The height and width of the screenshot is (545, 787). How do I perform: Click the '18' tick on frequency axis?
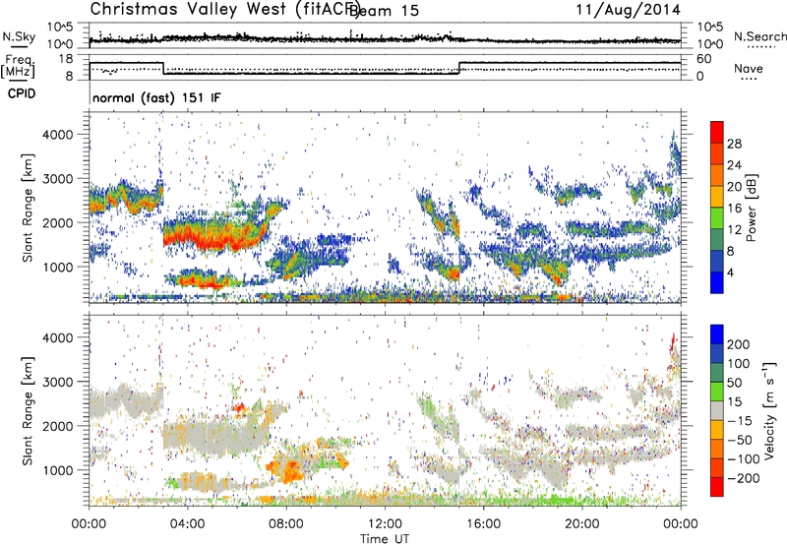point(65,59)
